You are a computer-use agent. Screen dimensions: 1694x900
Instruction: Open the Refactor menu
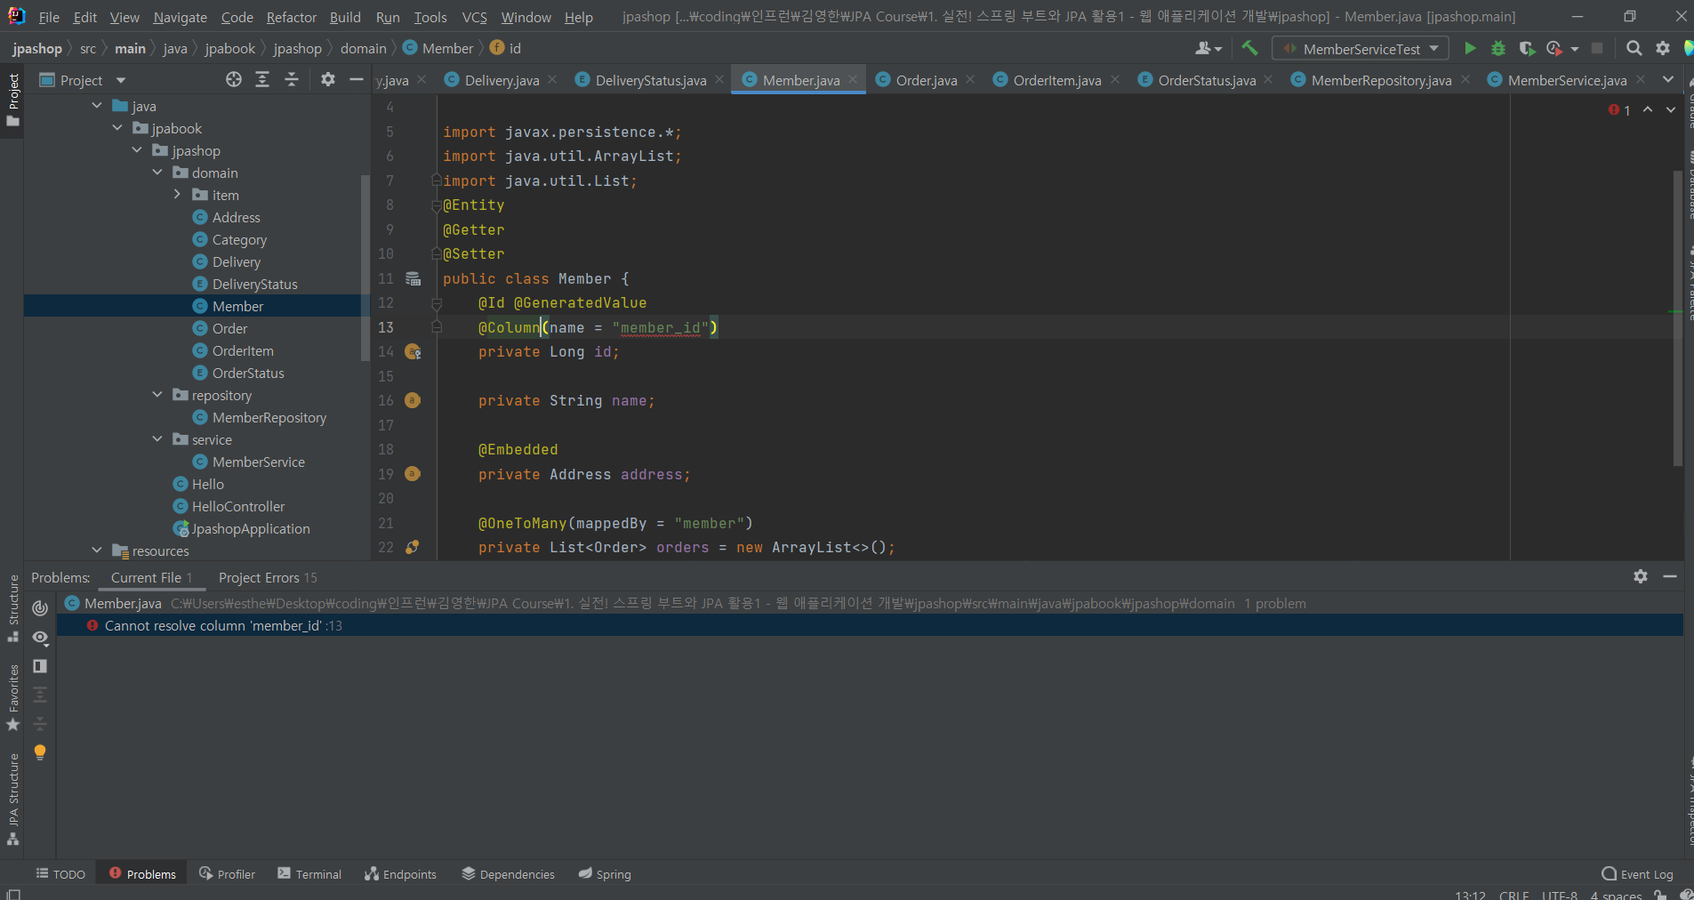pyautogui.click(x=292, y=17)
